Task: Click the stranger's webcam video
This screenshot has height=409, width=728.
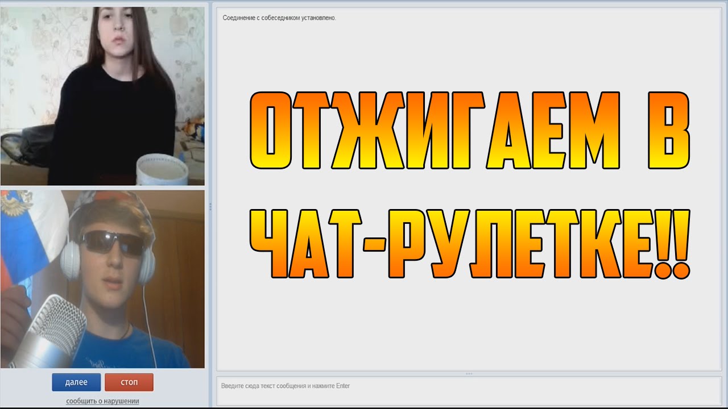Action: point(102,96)
